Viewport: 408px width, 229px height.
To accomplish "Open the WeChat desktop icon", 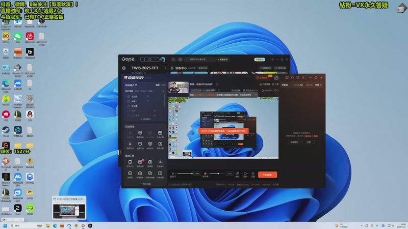I will click(x=18, y=36).
